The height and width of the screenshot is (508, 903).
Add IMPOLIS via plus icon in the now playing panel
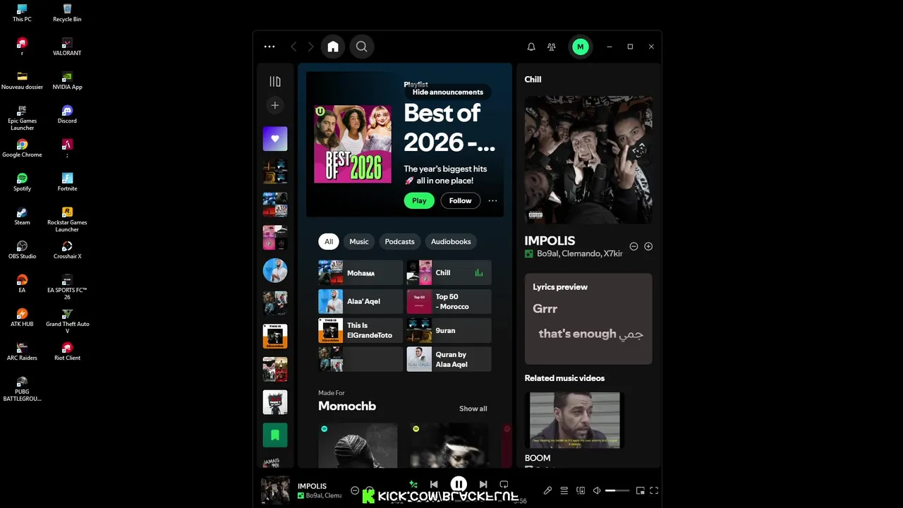click(x=648, y=246)
